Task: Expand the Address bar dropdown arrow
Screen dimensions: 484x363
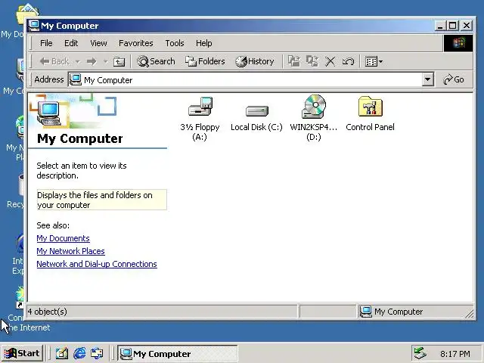Action: [x=427, y=79]
